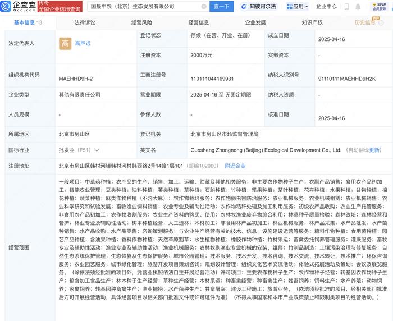Switch to 基本信息 tab
The height and width of the screenshot is (321, 393).
(28, 22)
